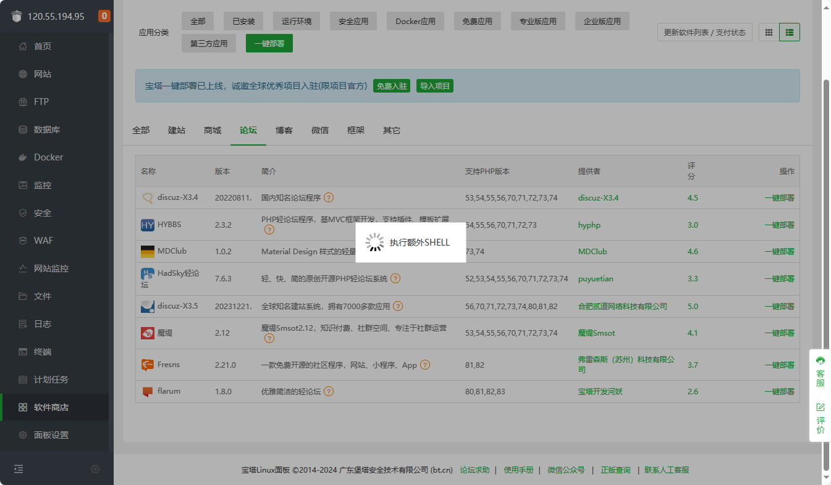Filter by Docker应用 category
The width and height of the screenshot is (831, 485).
coord(415,21)
